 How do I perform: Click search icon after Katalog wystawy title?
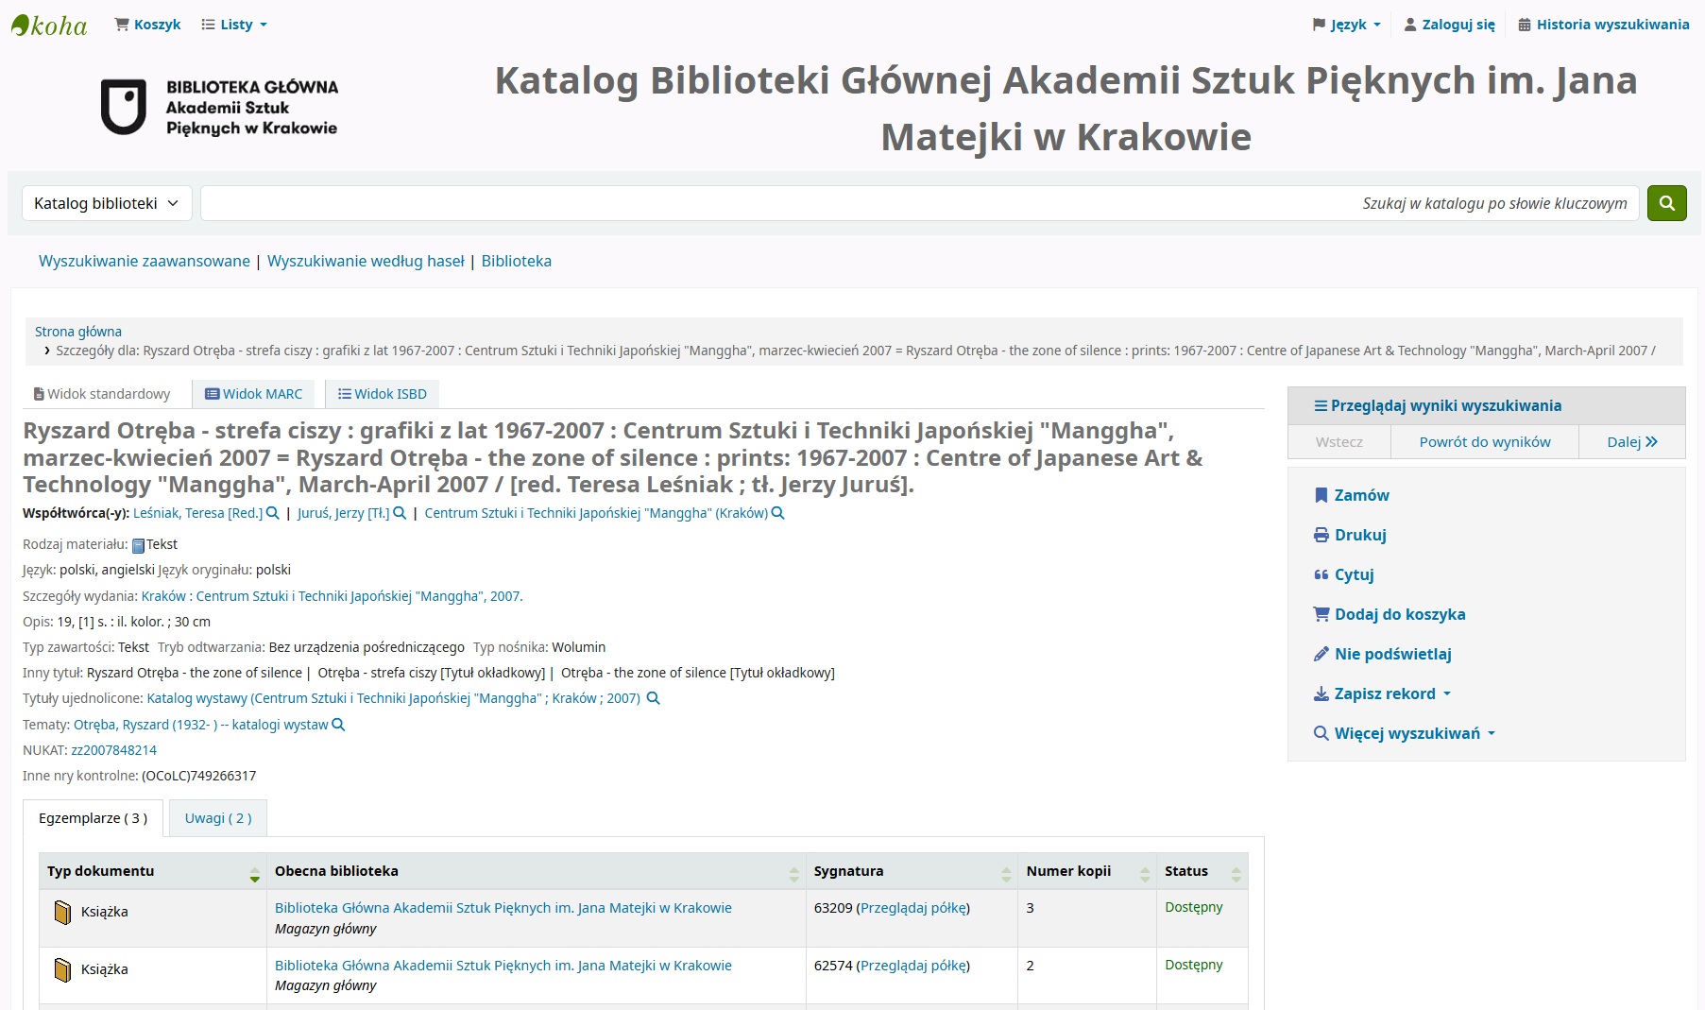[653, 699]
